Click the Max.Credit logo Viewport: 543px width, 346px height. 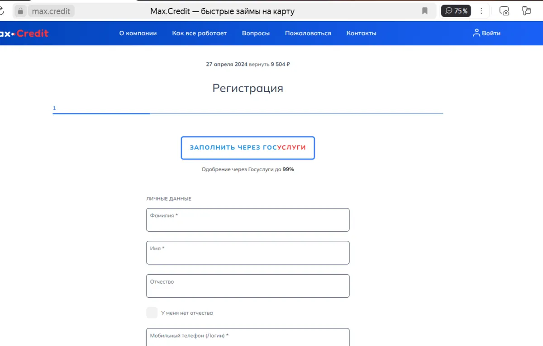[x=24, y=33]
